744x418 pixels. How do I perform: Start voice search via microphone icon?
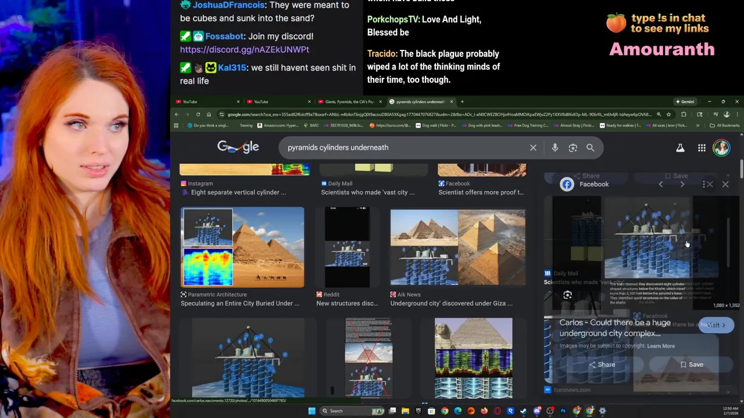tap(555, 147)
